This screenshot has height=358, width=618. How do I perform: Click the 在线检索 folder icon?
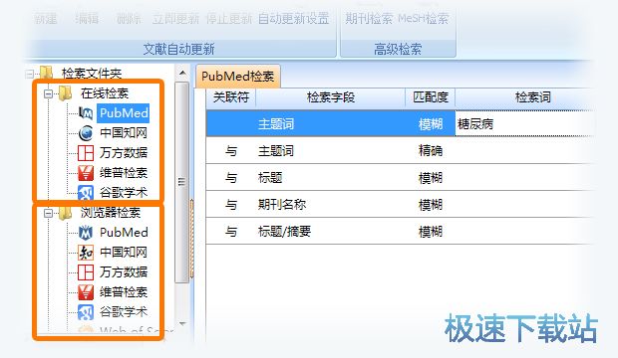pyautogui.click(x=65, y=93)
